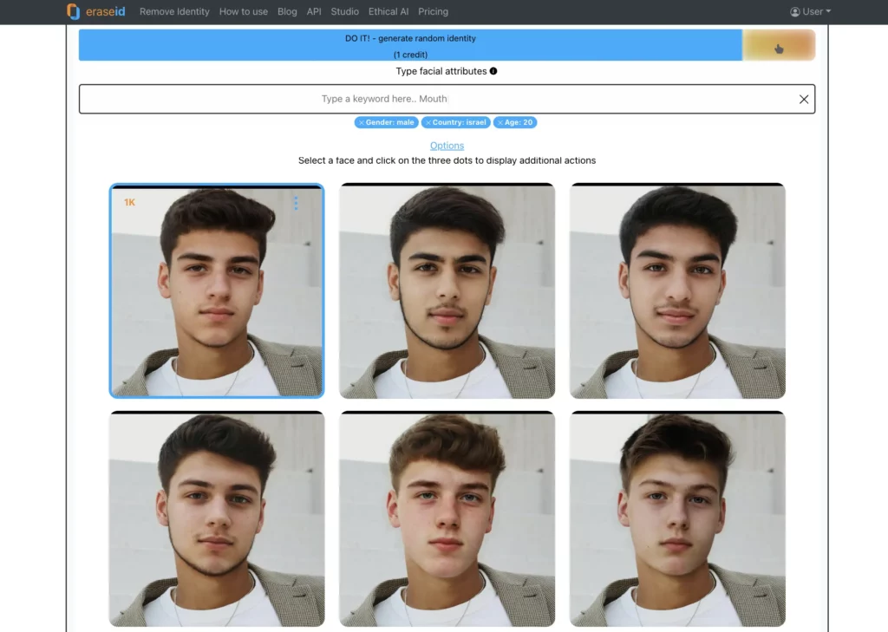The image size is (888, 632).
Task: Open the Pricing link
Action: [433, 11]
